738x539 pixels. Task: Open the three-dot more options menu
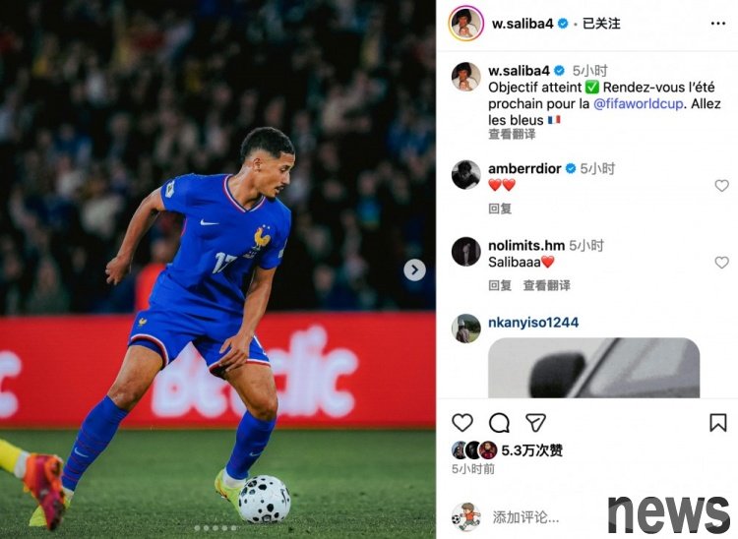717,24
